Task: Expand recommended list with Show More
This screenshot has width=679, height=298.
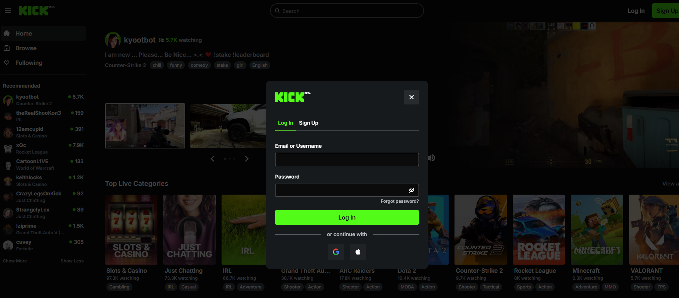Action: tap(15, 261)
